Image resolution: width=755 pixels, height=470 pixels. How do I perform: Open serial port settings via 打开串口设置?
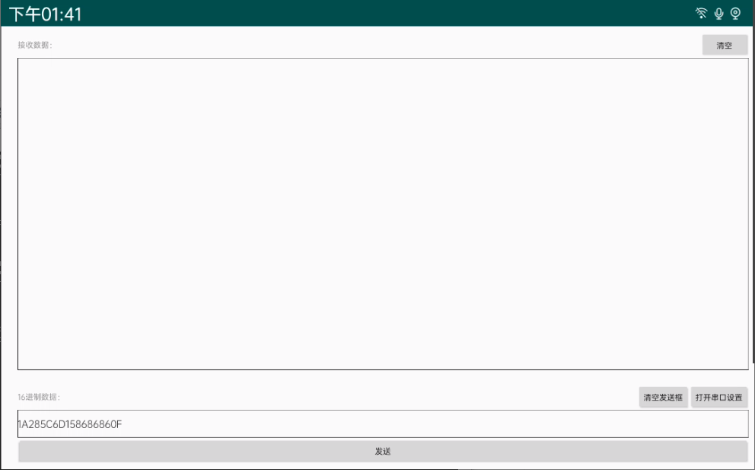pos(719,397)
